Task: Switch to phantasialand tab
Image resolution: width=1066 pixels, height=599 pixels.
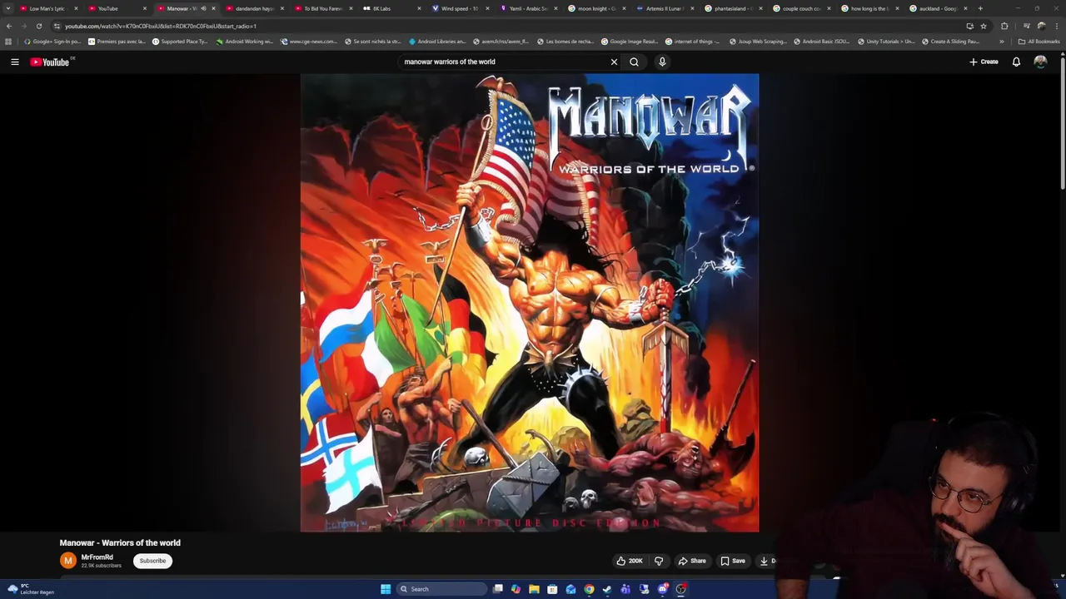Action: click(732, 8)
